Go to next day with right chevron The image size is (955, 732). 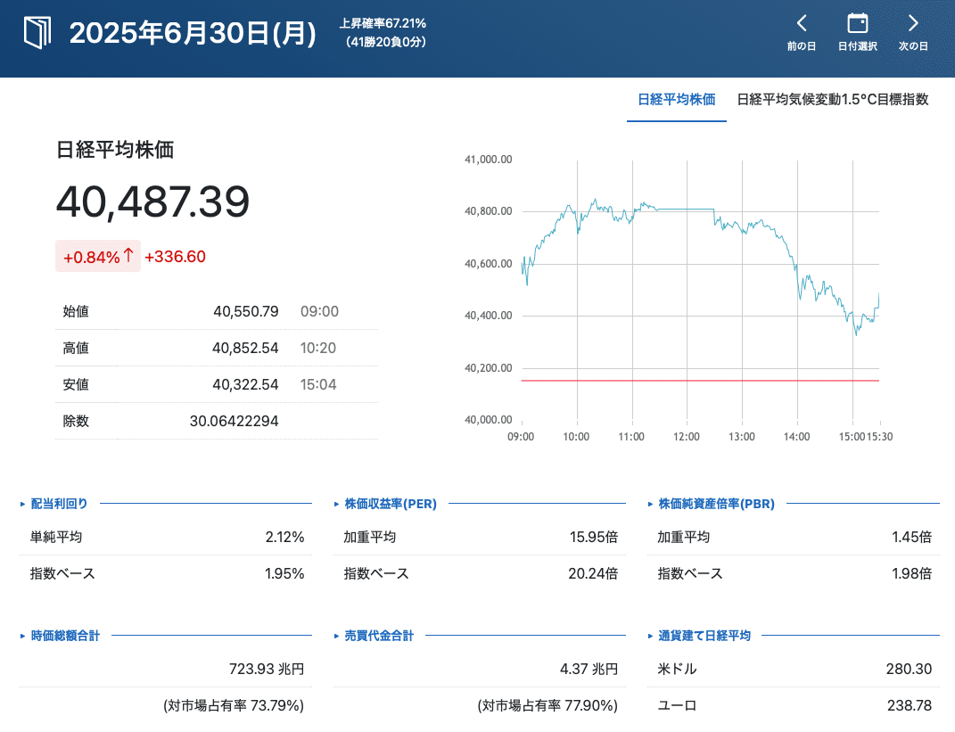pyautogui.click(x=913, y=23)
